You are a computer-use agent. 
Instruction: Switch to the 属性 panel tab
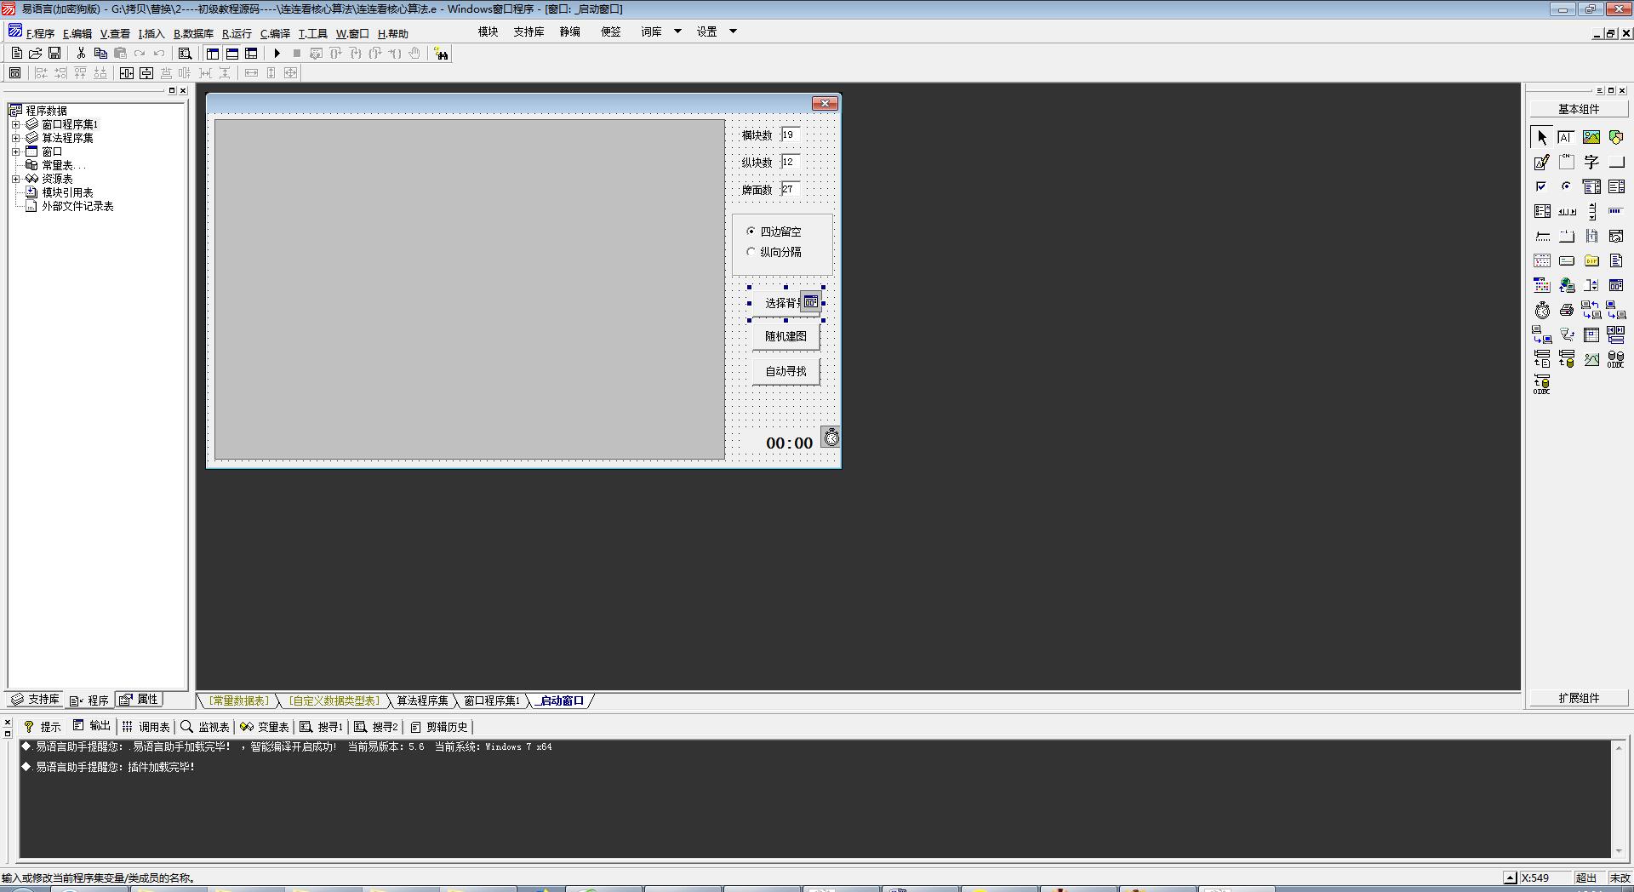[139, 700]
